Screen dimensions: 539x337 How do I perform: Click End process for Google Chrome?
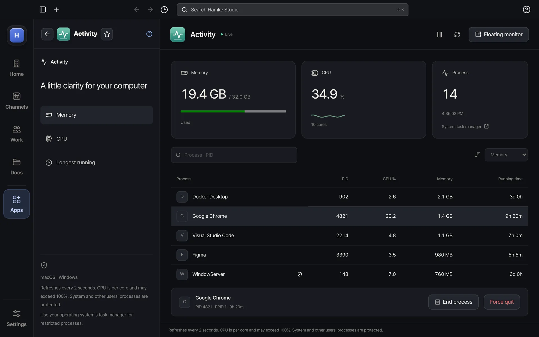point(453,302)
